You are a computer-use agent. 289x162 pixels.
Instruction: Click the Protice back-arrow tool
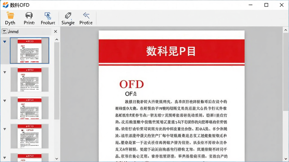pyautogui.click(x=86, y=16)
